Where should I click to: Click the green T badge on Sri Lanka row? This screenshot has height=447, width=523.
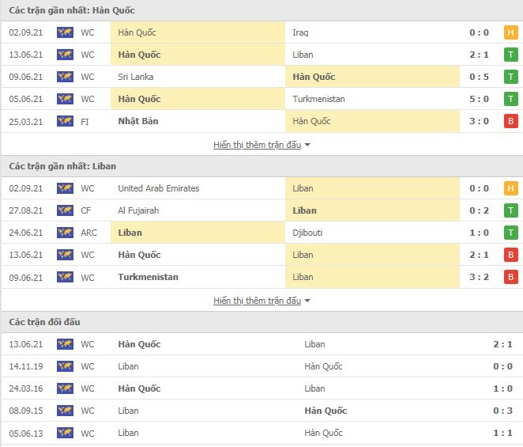510,77
